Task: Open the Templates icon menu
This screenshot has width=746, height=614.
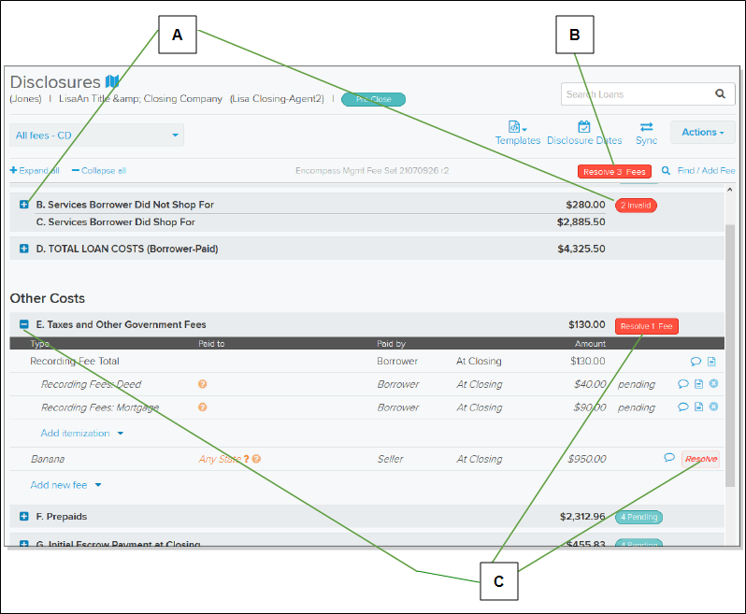Action: pos(517,127)
